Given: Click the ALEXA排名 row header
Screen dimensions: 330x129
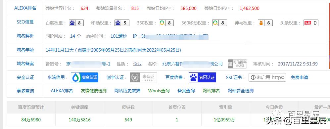Looking at the screenshot, I should pos(25,8).
